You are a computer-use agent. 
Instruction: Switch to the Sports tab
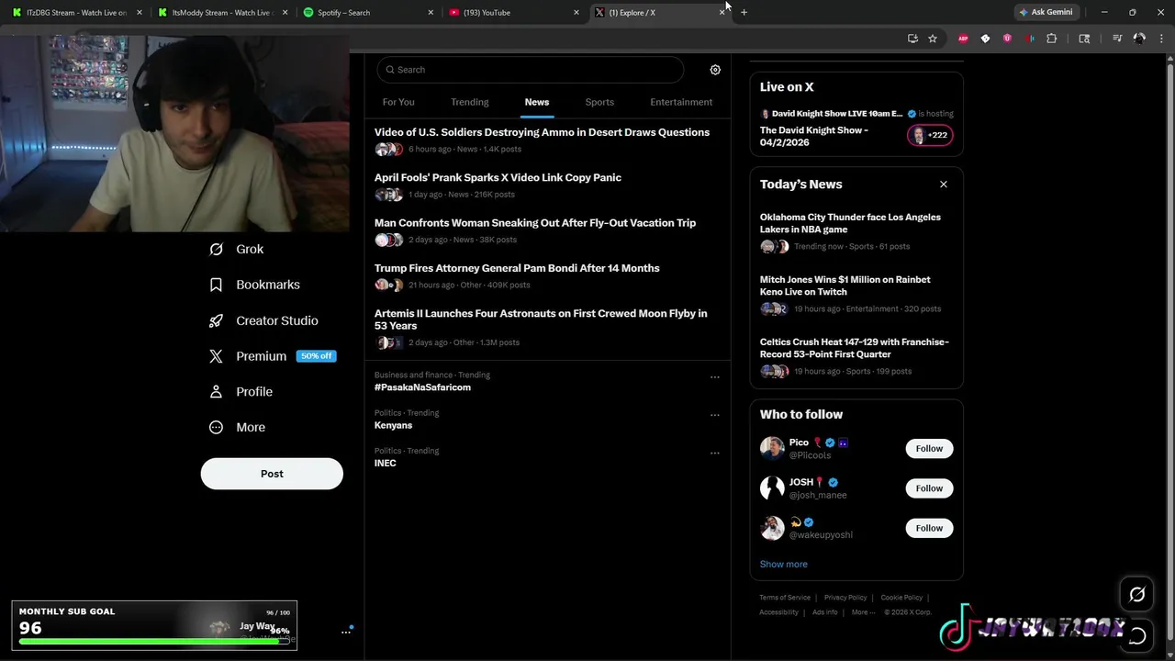pyautogui.click(x=599, y=102)
